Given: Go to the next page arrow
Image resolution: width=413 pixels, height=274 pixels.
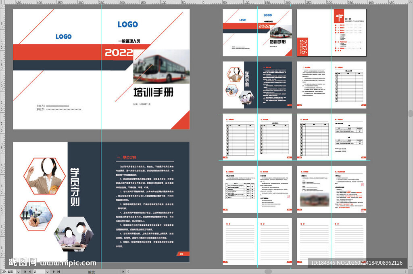Looking at the screenshot, I should coord(54,272).
